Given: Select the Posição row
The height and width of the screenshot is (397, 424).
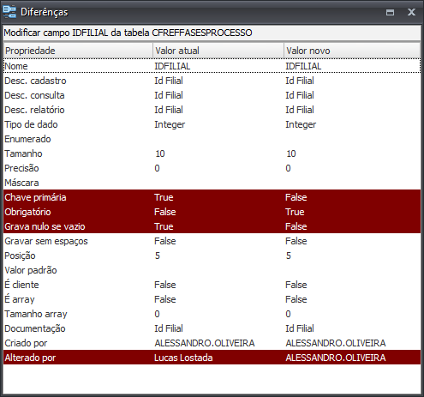Looking at the screenshot, I should point(212,256).
